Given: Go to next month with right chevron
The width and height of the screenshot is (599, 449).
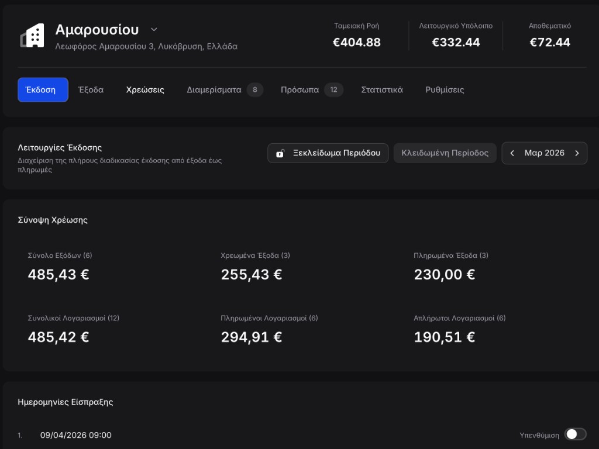Looking at the screenshot, I should [x=577, y=153].
